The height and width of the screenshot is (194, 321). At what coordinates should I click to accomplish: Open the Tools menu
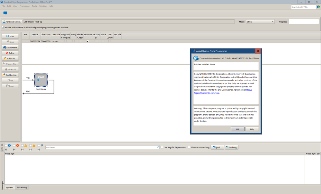click(34, 6)
